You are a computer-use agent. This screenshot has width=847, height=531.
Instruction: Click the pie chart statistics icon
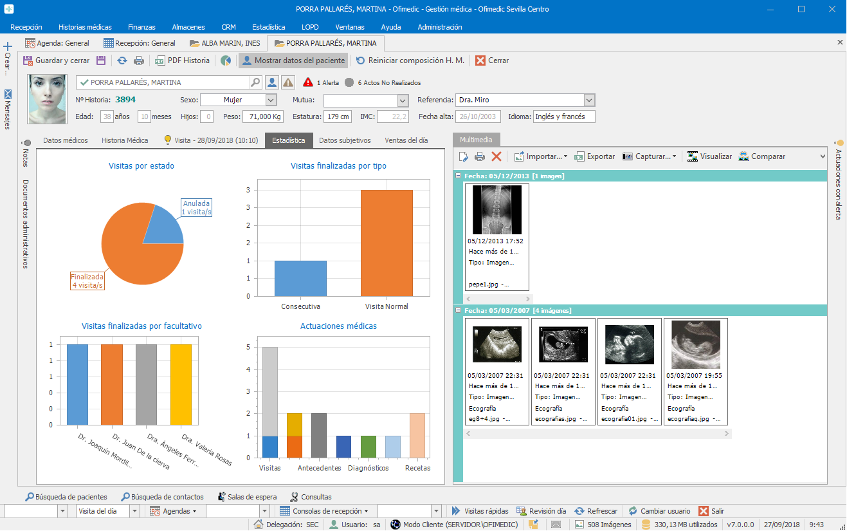click(x=226, y=61)
